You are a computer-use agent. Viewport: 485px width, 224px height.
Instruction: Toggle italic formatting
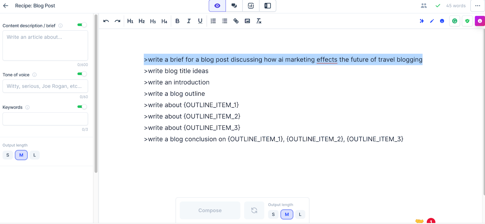[189, 21]
